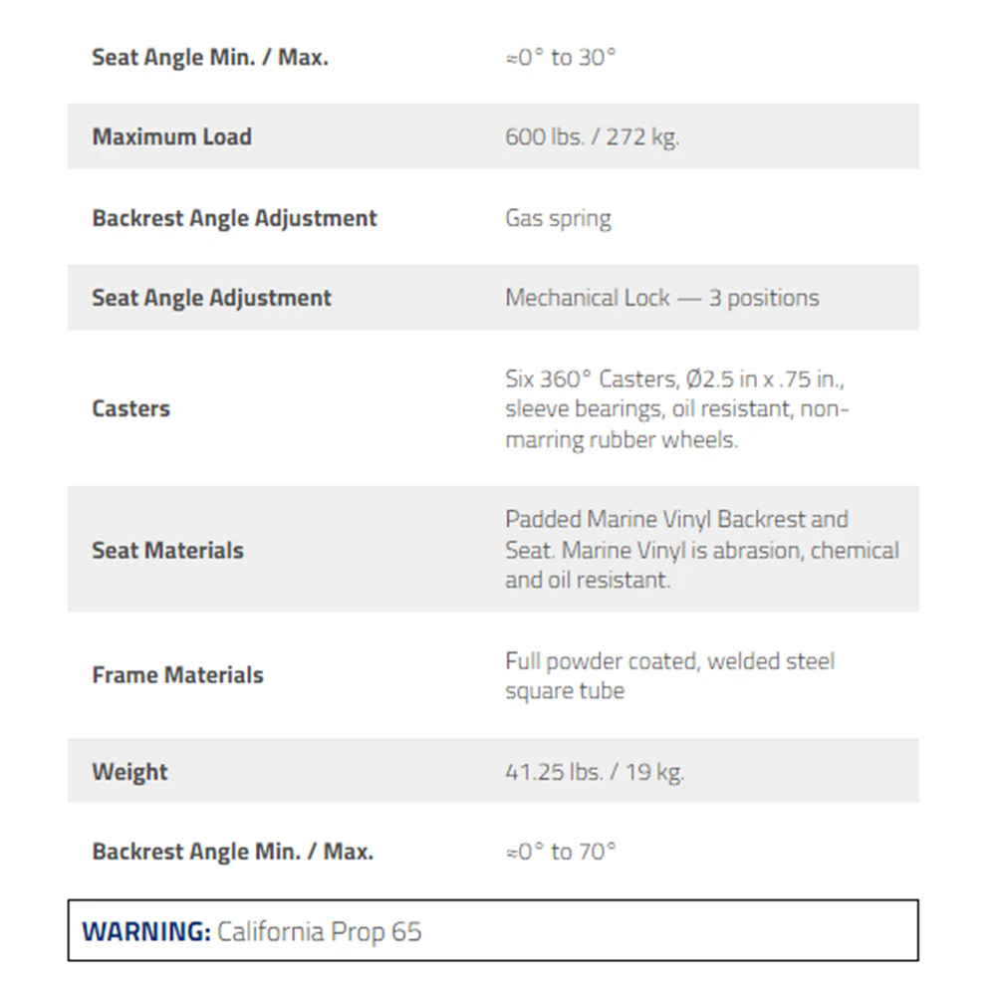Viewport: 996px width, 996px height.
Task: Click the Padded Marine Vinyl description
Action: tap(702, 550)
